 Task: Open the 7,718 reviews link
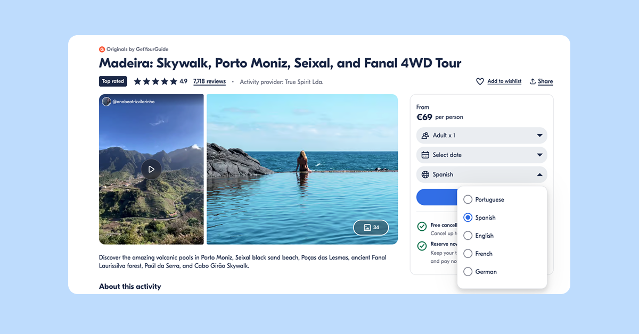pyautogui.click(x=209, y=81)
